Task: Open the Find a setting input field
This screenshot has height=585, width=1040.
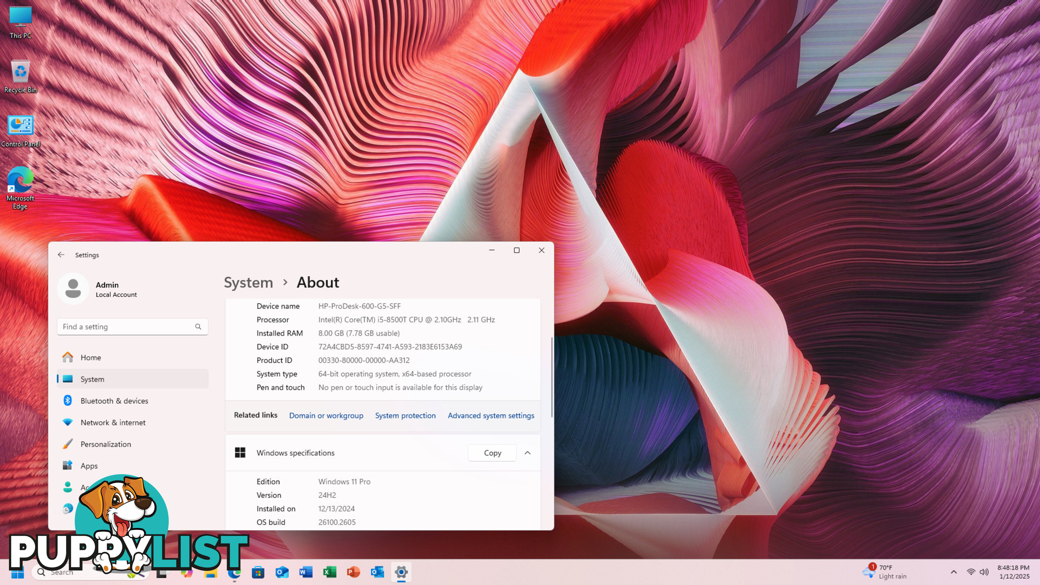Action: click(131, 326)
